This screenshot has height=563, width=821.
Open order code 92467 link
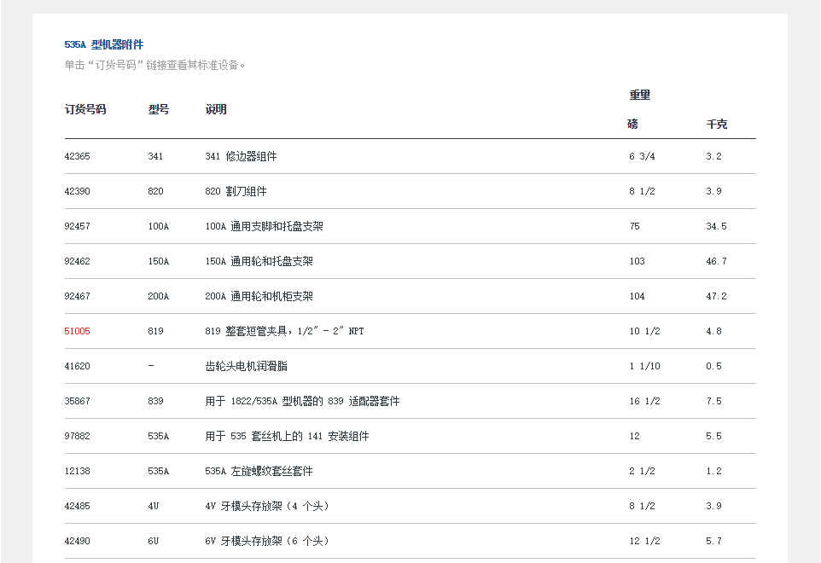pos(77,297)
